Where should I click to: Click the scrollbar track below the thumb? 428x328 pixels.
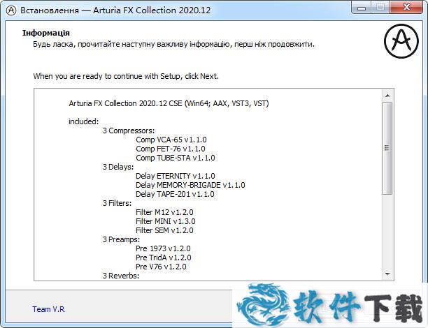pos(387,230)
